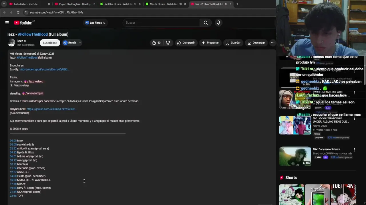Jump to timestamp 04:33 lápida ft. Blixo
The height and width of the screenshot is (205, 366).
[13, 153]
